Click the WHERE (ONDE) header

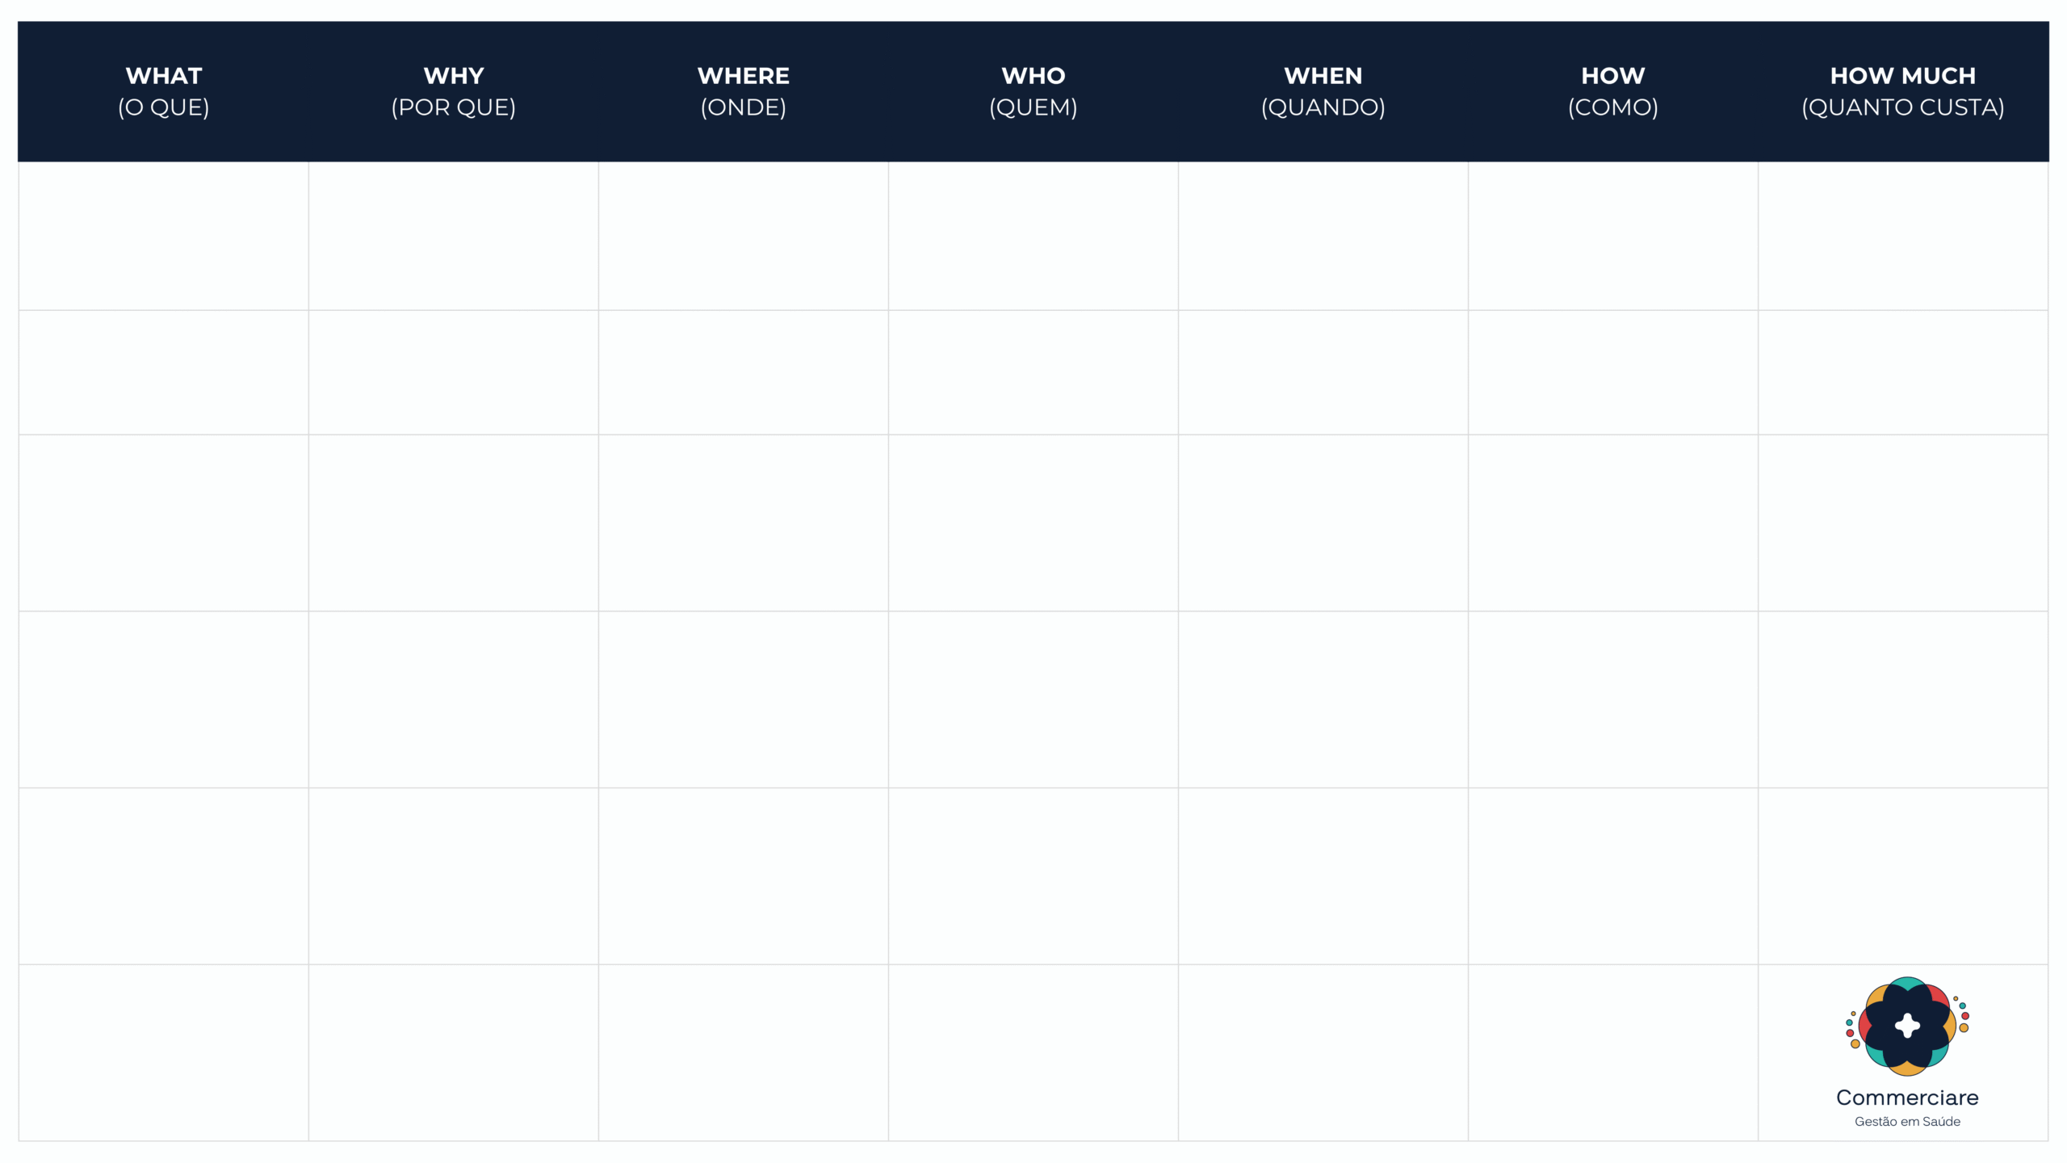tap(744, 91)
